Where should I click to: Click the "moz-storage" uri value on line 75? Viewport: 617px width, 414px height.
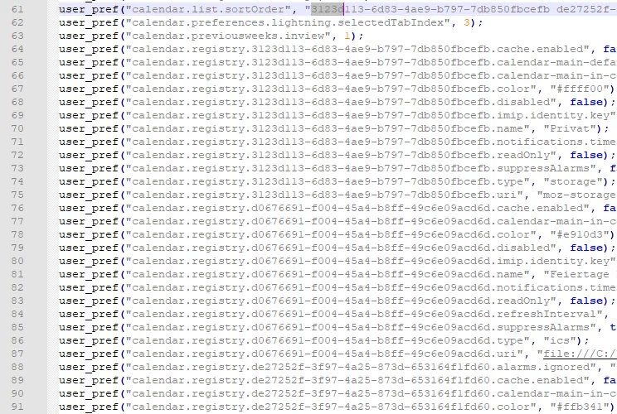point(577,195)
